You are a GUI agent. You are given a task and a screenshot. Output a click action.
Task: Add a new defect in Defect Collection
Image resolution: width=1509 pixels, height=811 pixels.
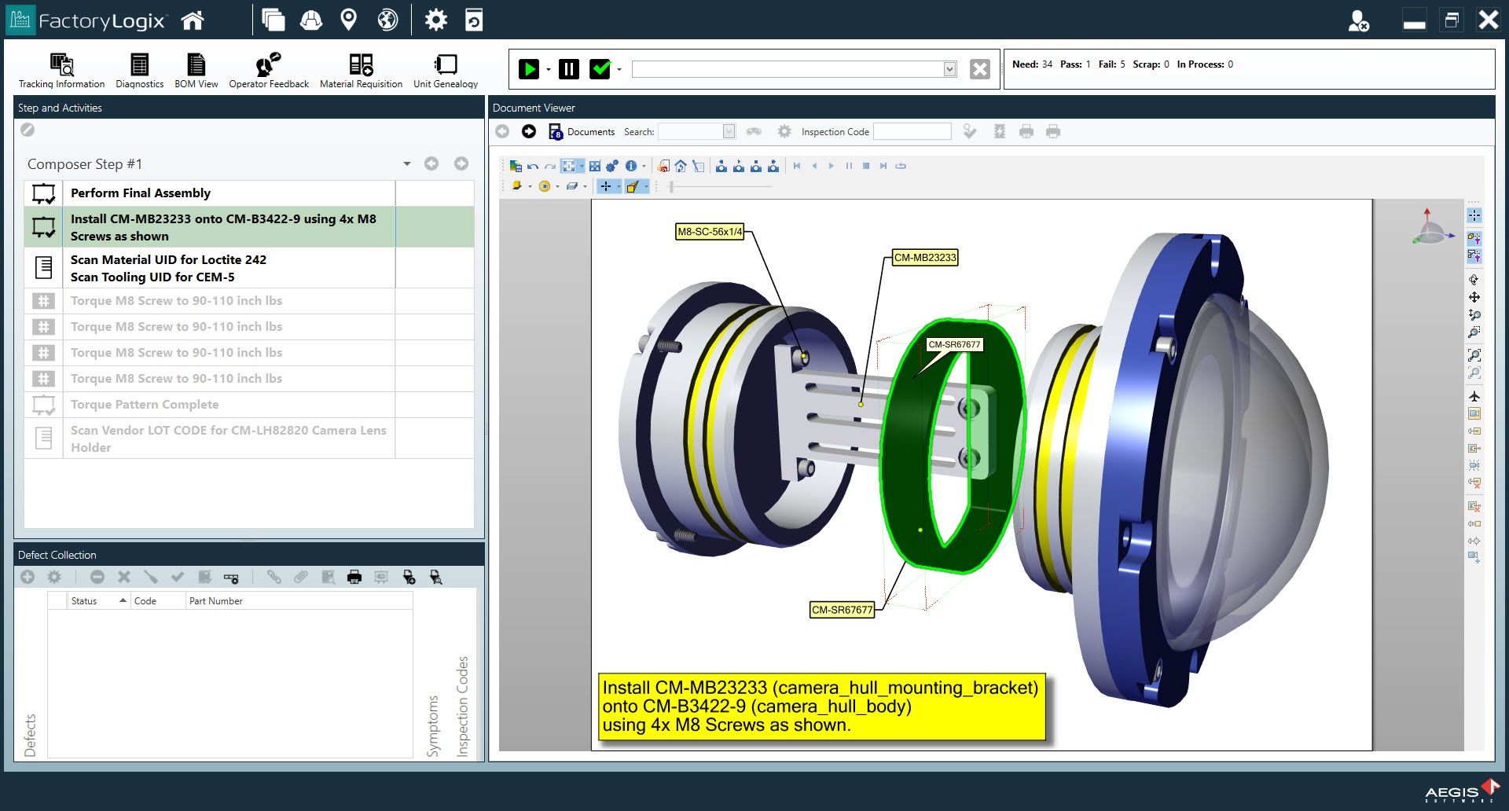27,577
